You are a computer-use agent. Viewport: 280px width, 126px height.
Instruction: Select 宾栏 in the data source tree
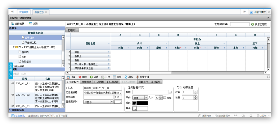click(22, 57)
